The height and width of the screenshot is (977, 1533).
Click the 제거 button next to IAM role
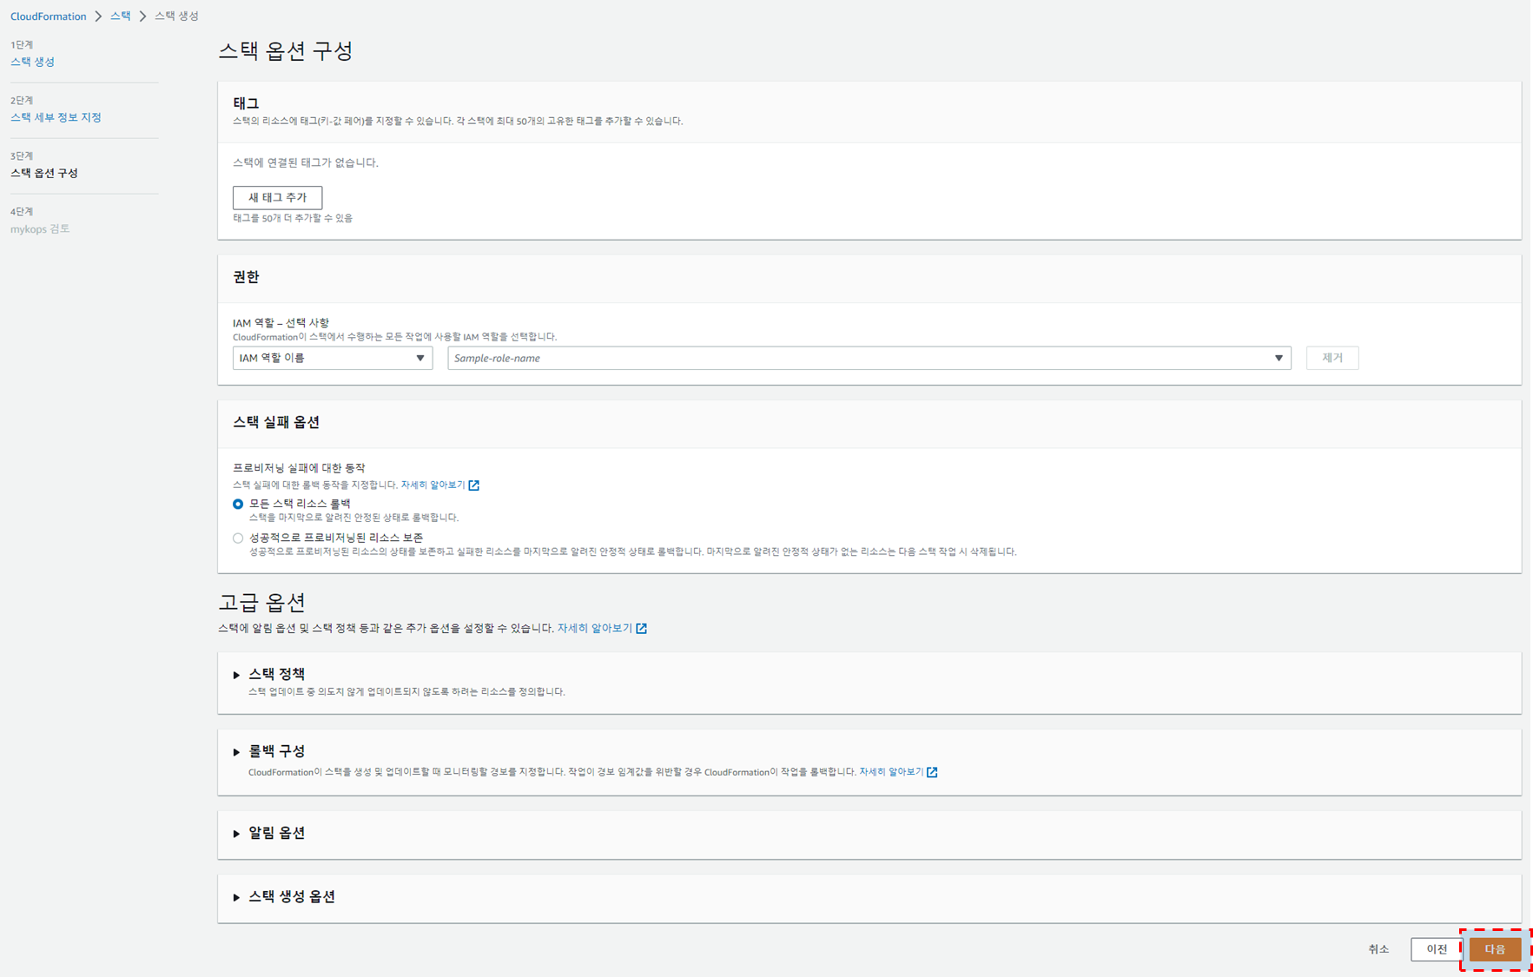(1332, 357)
